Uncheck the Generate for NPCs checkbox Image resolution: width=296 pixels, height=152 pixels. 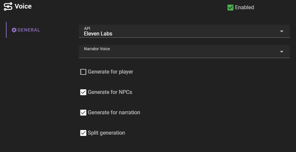click(83, 92)
